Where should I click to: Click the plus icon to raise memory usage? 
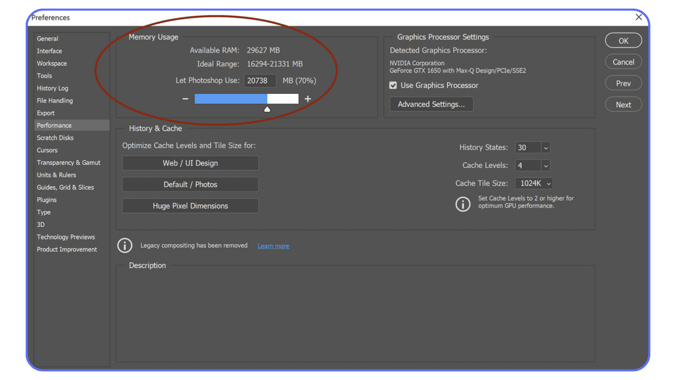point(307,99)
